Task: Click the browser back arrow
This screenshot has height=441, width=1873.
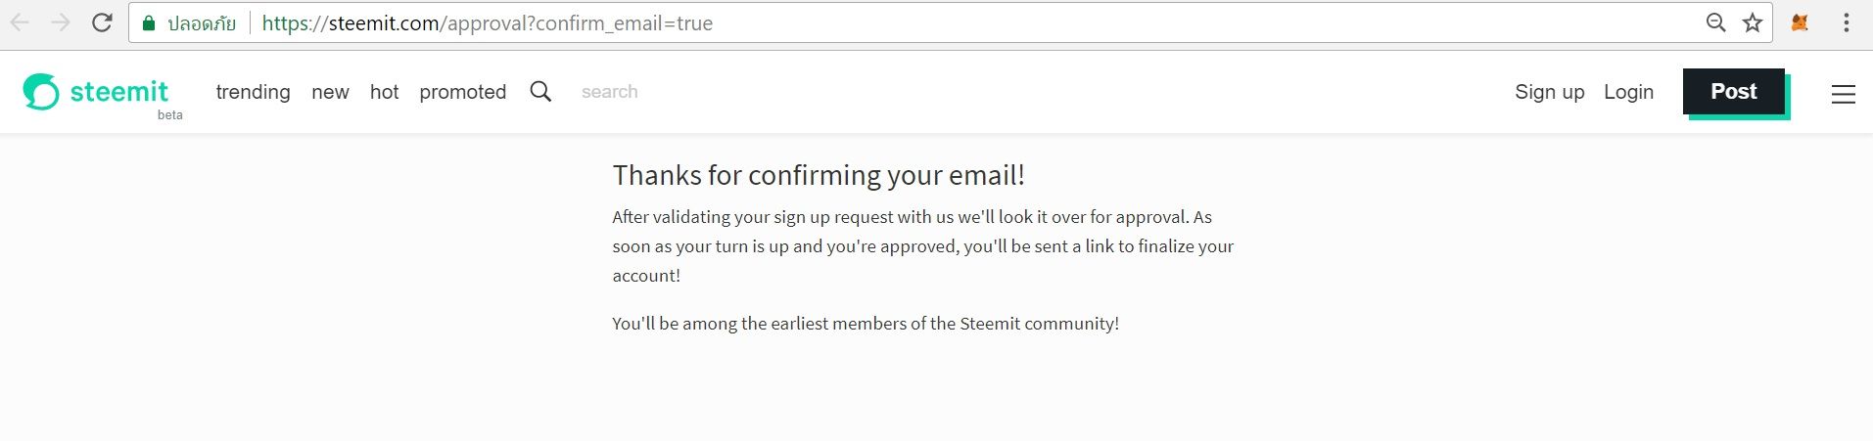Action: [x=21, y=22]
